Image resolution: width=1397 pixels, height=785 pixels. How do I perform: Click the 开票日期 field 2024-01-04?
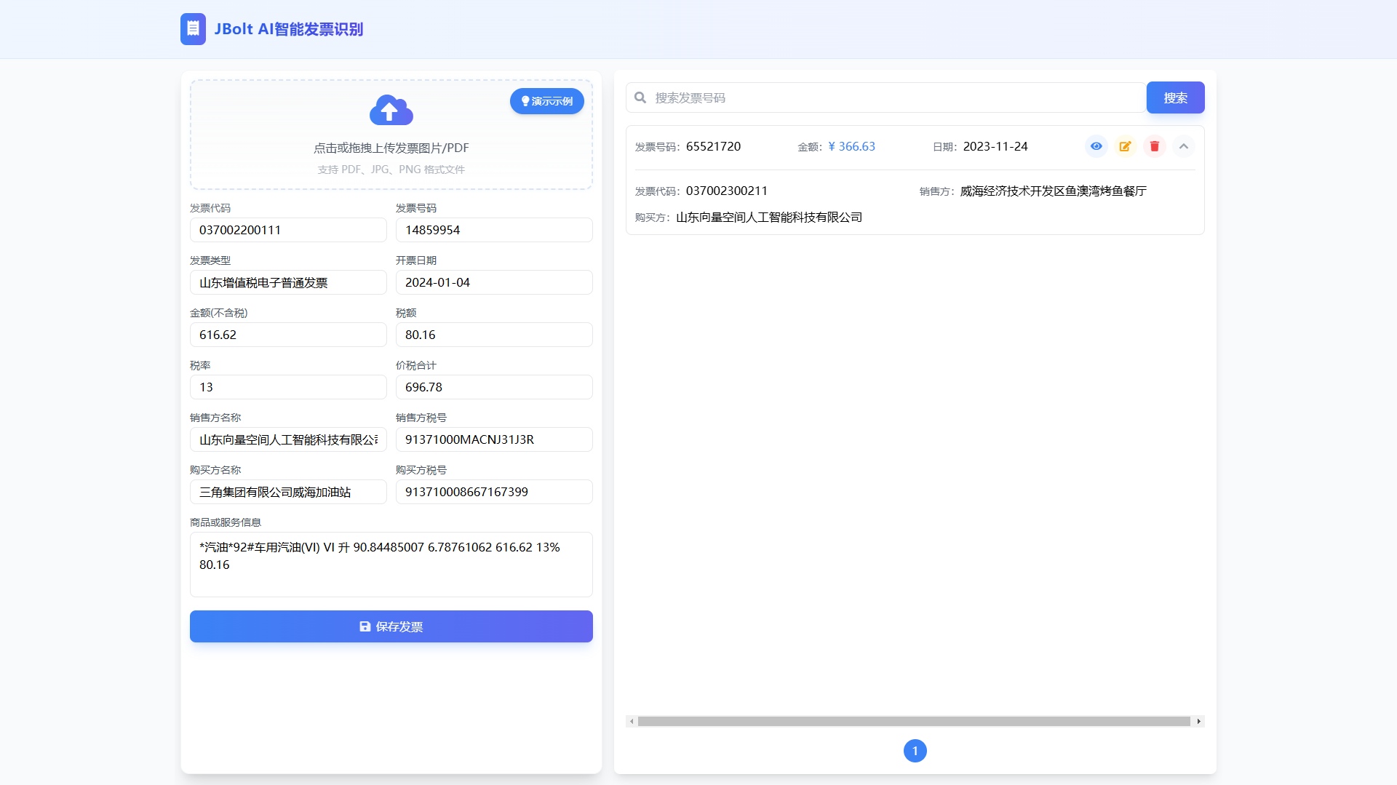coord(494,282)
